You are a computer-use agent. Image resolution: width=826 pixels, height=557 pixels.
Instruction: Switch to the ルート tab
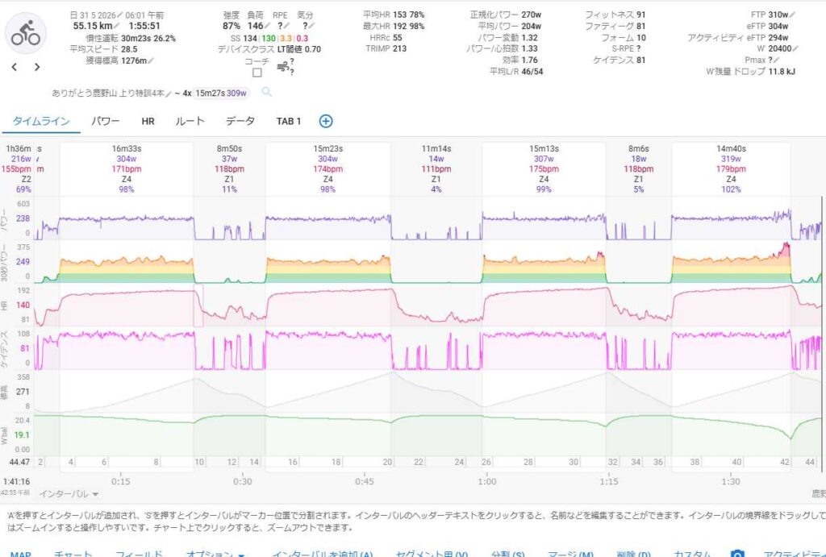pos(190,121)
